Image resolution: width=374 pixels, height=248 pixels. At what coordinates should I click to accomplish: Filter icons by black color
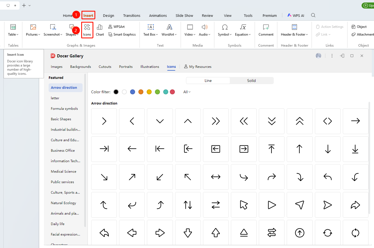pyautogui.click(x=116, y=92)
